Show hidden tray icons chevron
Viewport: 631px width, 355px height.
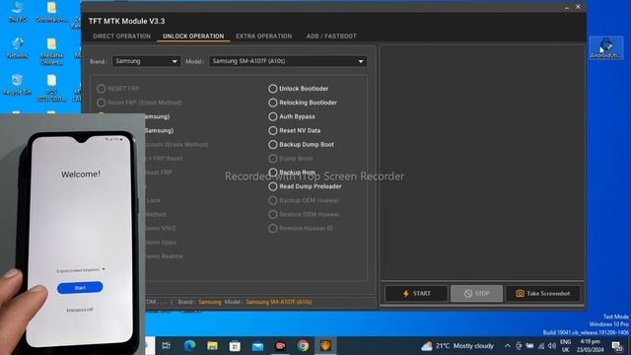(508, 346)
